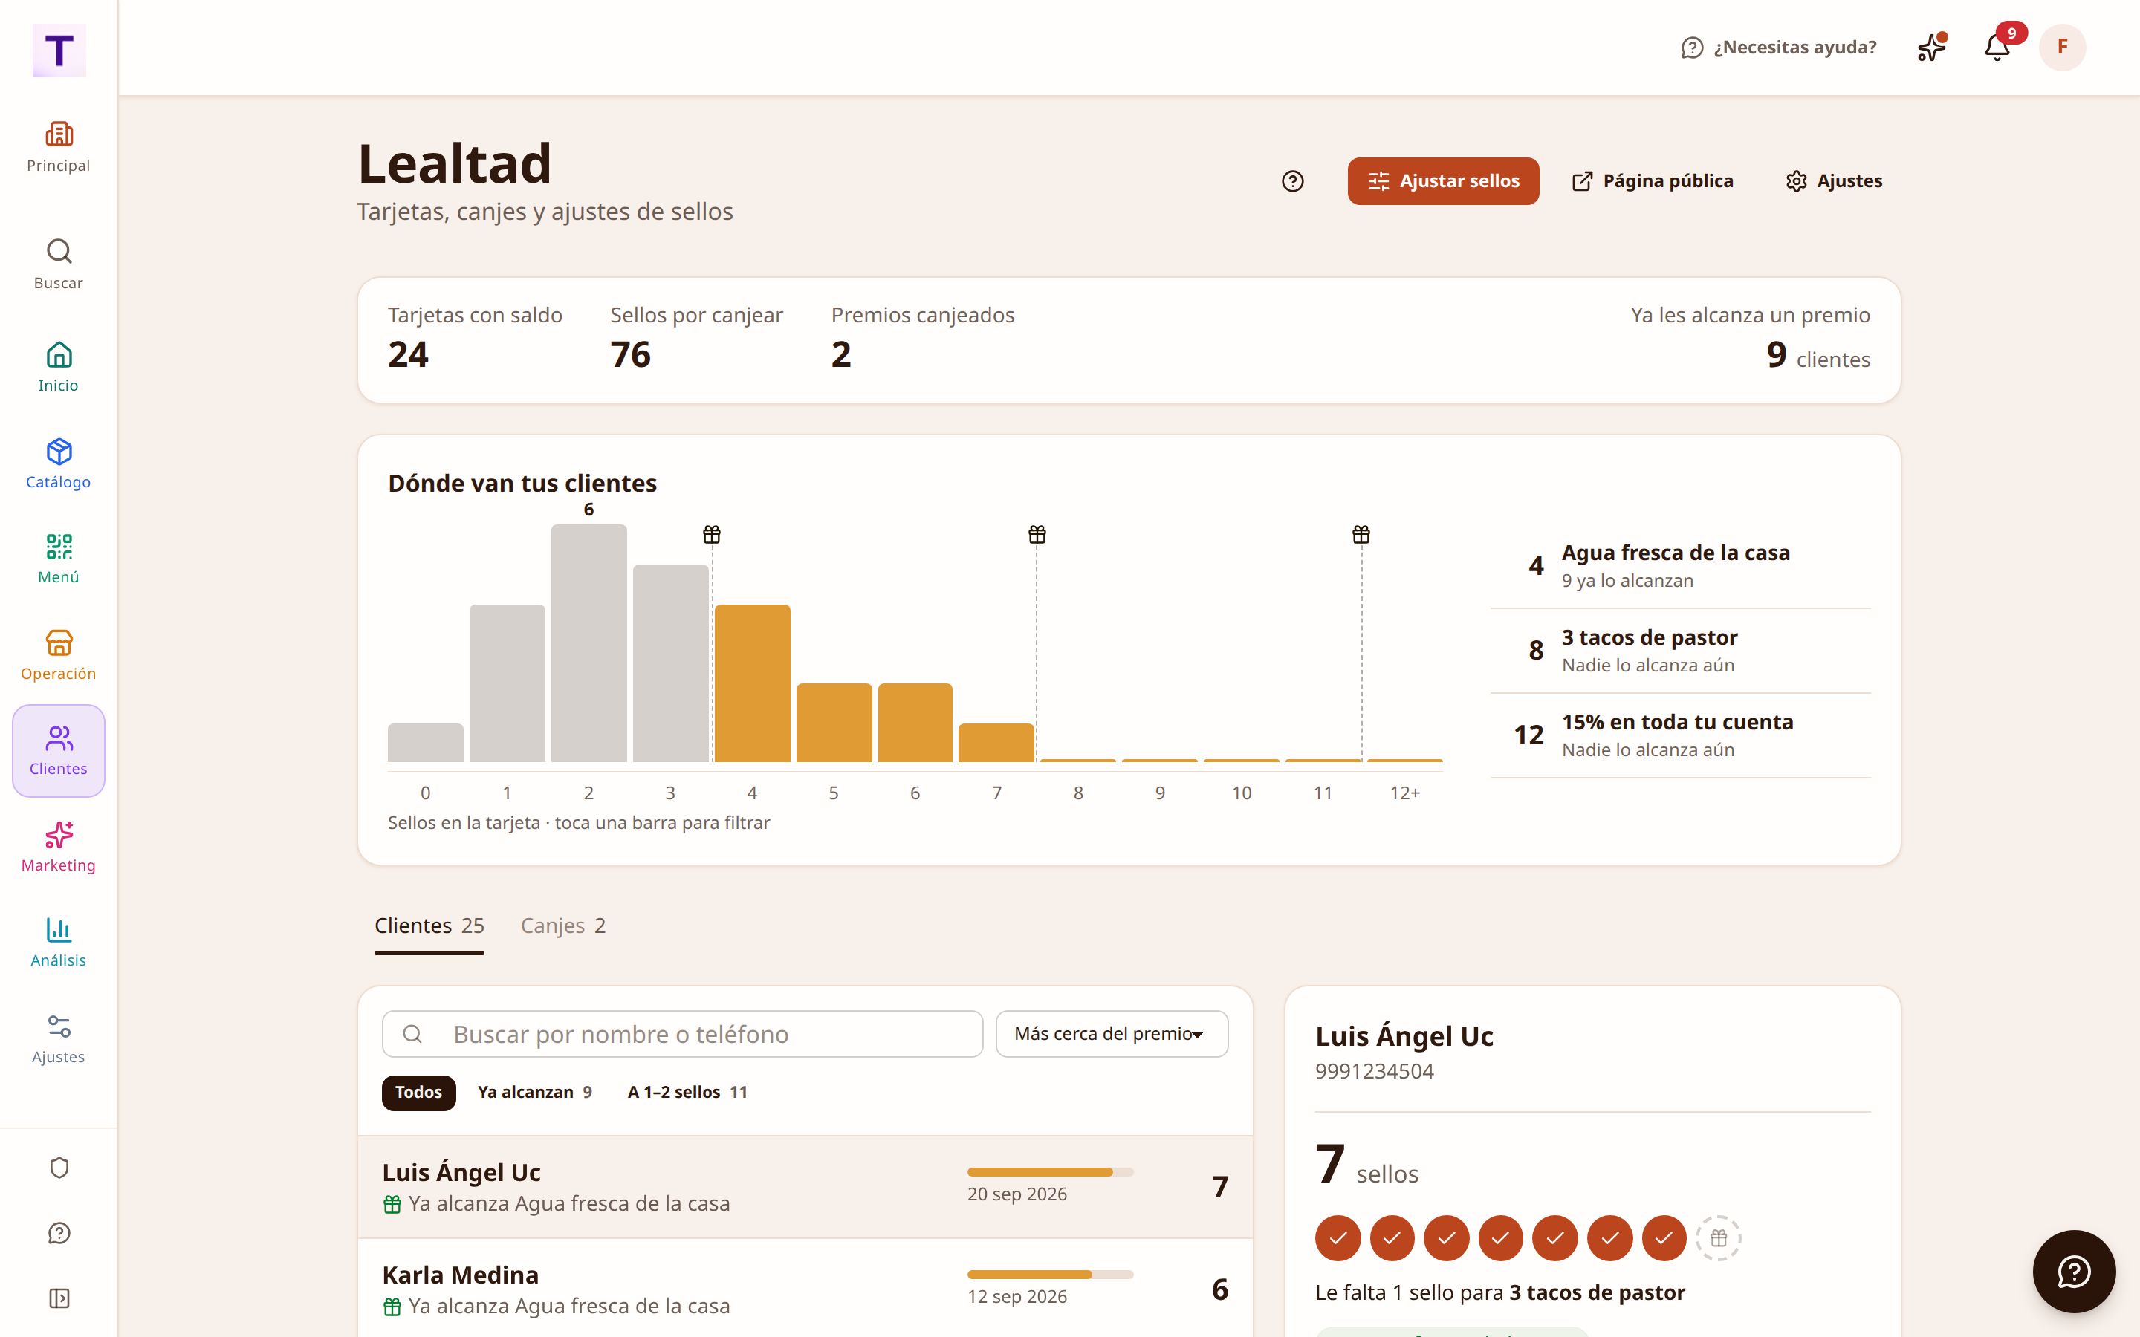
Task: Go to Inicio section
Action: [59, 367]
